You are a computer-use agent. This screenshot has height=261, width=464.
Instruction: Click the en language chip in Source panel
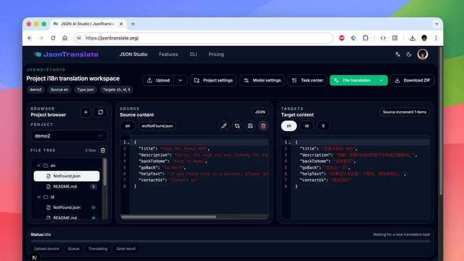pyautogui.click(x=128, y=126)
